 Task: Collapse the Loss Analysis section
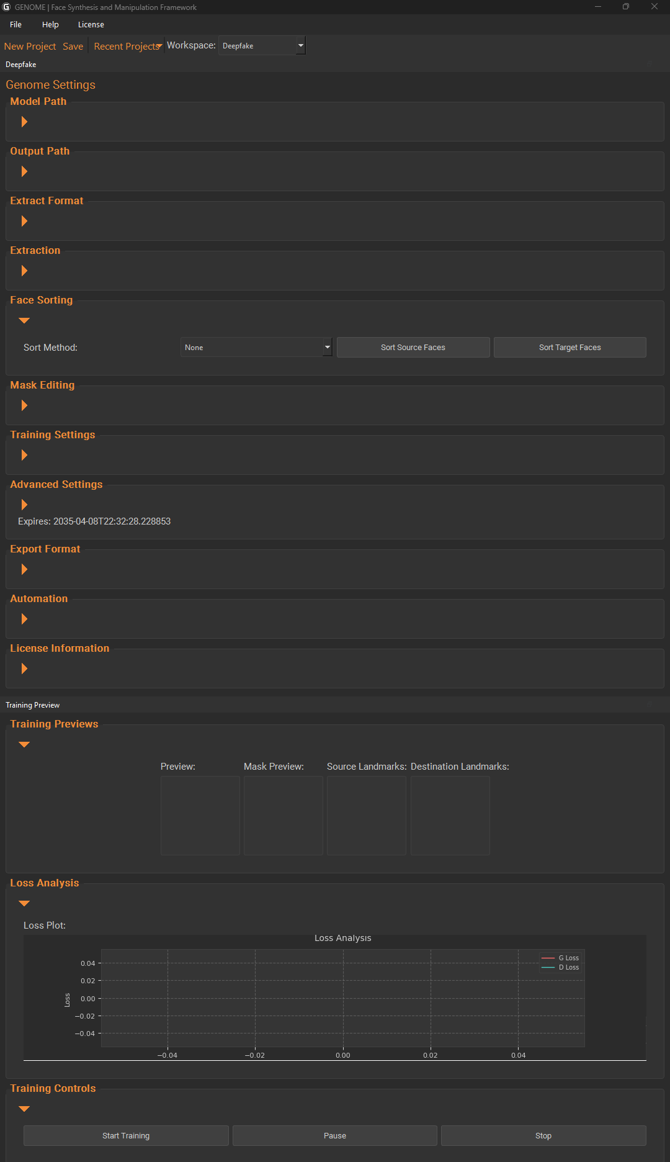[x=24, y=903]
